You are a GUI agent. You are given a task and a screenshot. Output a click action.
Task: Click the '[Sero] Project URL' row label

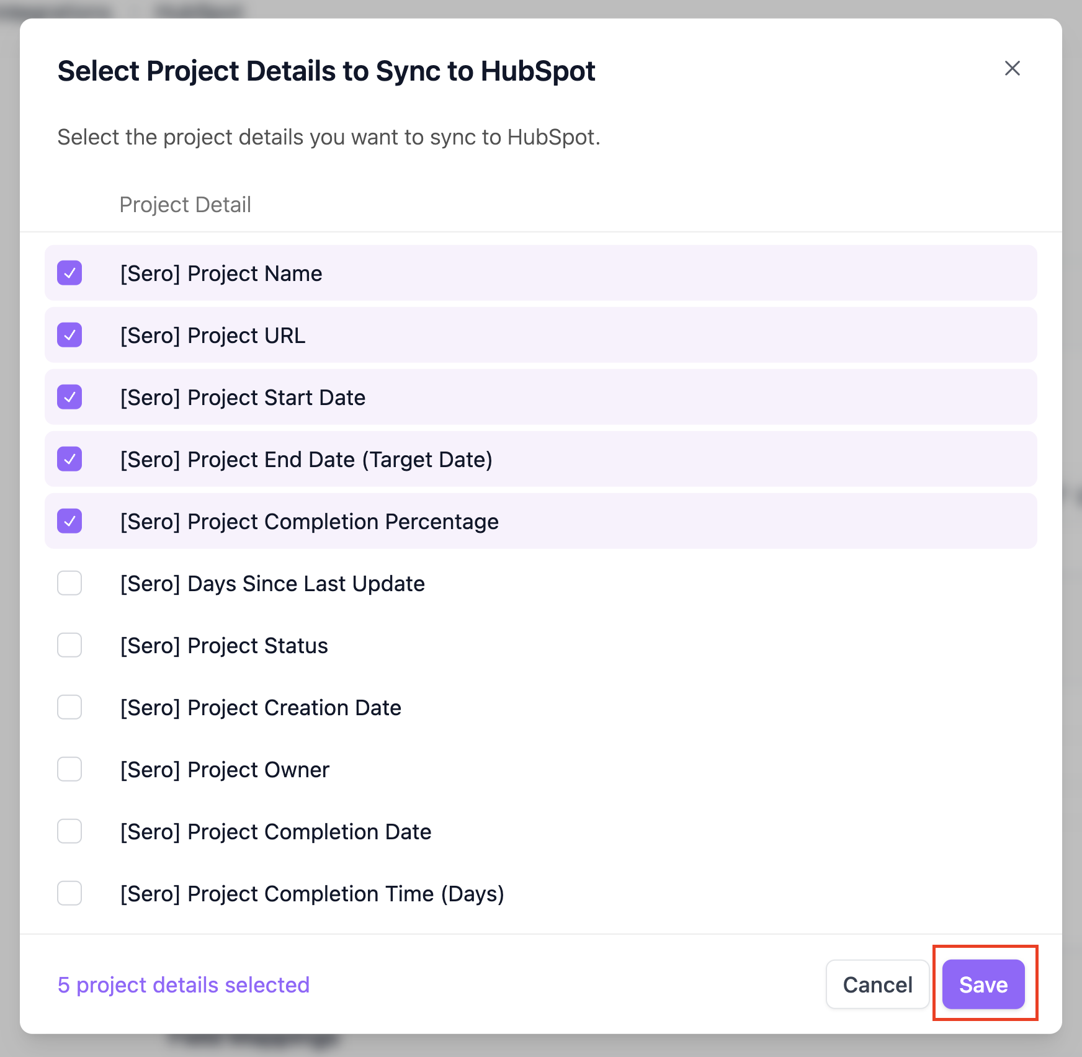(x=213, y=336)
